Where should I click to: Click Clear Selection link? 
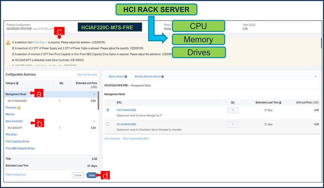pos(112,139)
